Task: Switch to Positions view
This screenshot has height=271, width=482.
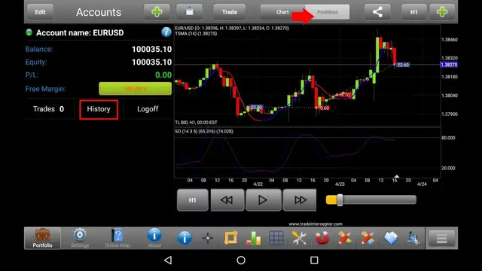Action: [327, 12]
